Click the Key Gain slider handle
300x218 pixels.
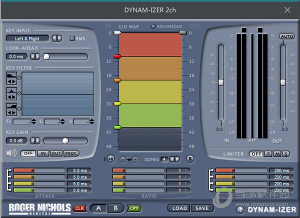[x=65, y=141]
